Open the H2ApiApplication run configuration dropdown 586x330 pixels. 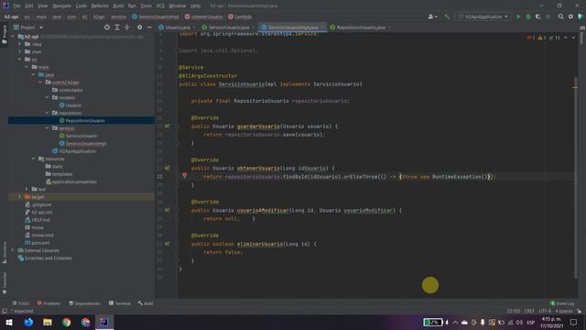483,16
